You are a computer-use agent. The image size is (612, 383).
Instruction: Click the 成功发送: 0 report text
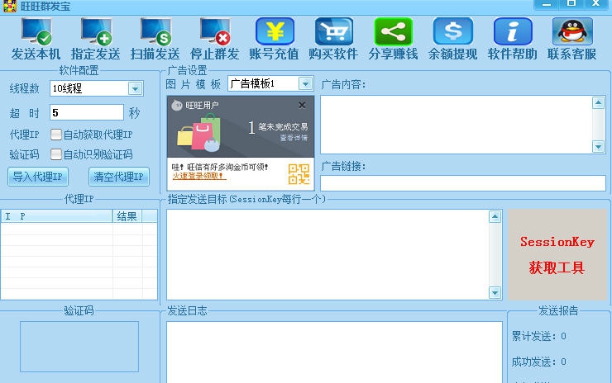[538, 362]
